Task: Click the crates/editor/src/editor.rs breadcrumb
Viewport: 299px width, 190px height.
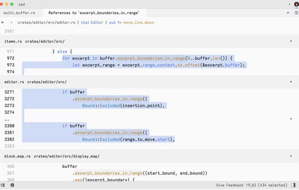Action: 46,22
